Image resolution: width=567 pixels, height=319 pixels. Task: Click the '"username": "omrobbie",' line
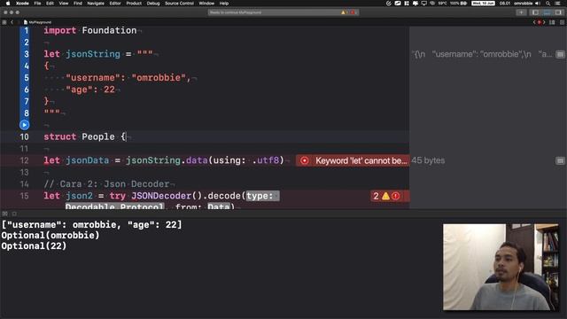(128, 78)
